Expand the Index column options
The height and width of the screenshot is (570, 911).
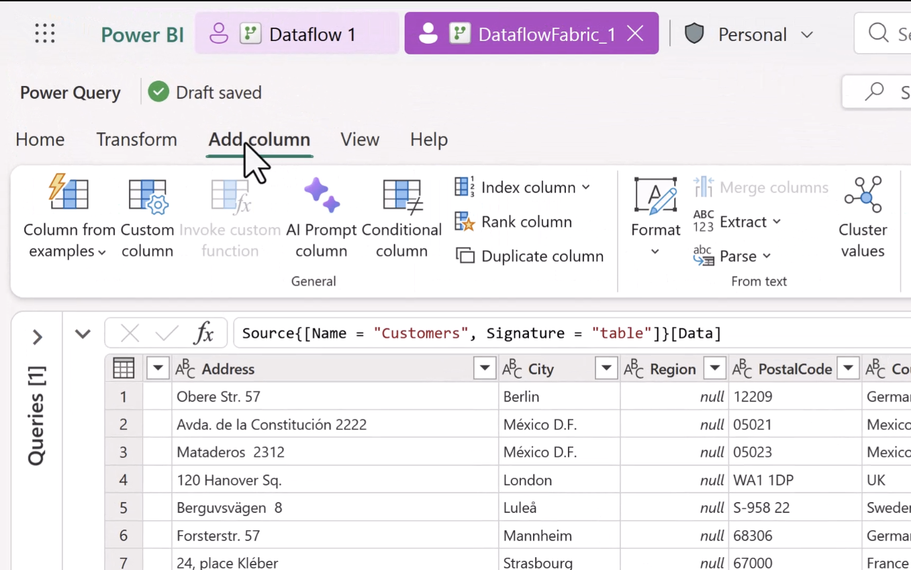(585, 187)
